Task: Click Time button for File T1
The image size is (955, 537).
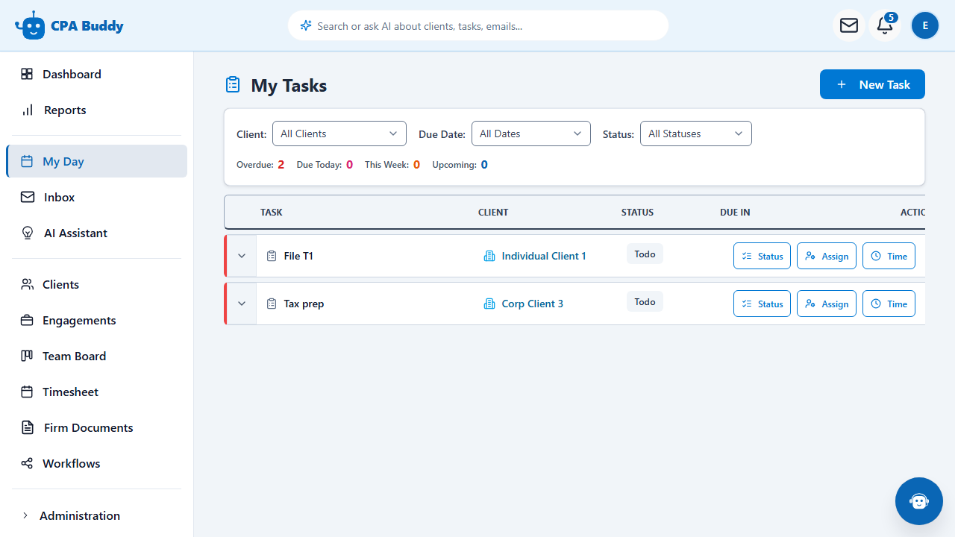Action: coord(889,256)
